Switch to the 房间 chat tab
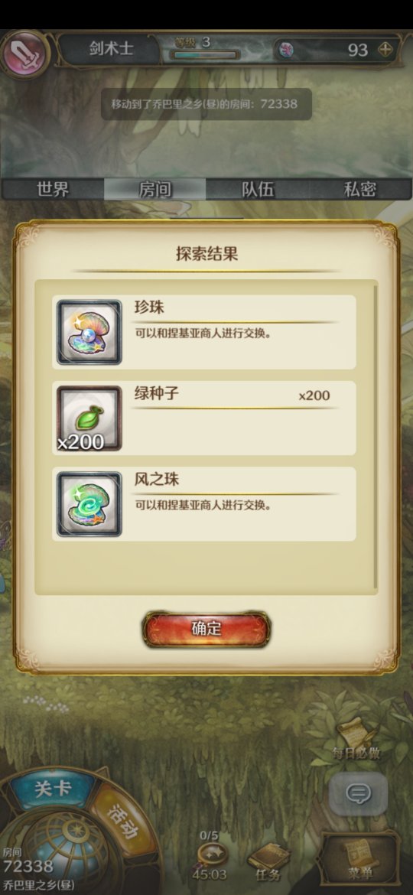The image size is (413, 895). [154, 190]
